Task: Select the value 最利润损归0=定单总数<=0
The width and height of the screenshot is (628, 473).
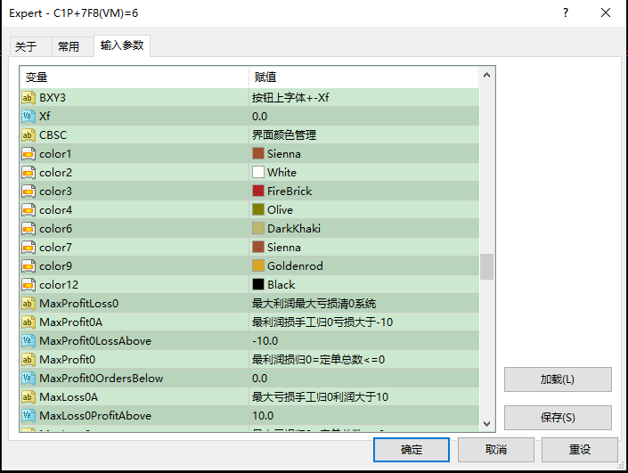Action: pyautogui.click(x=318, y=360)
